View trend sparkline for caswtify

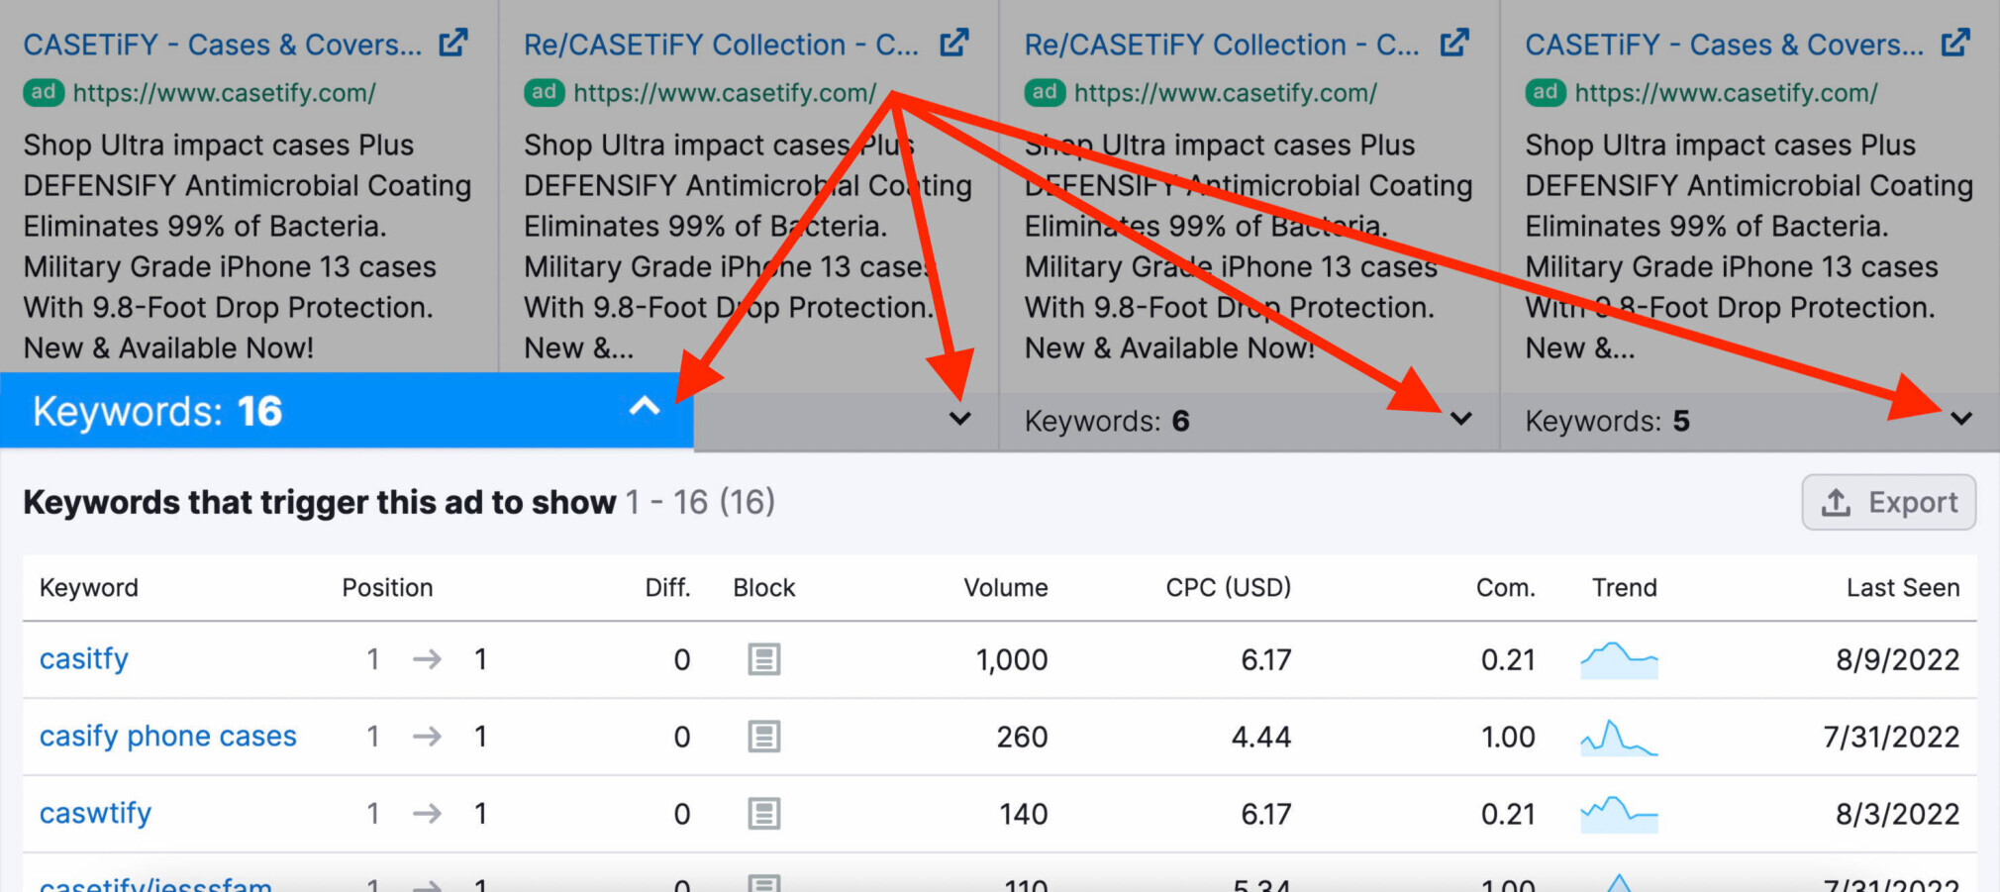click(1619, 814)
